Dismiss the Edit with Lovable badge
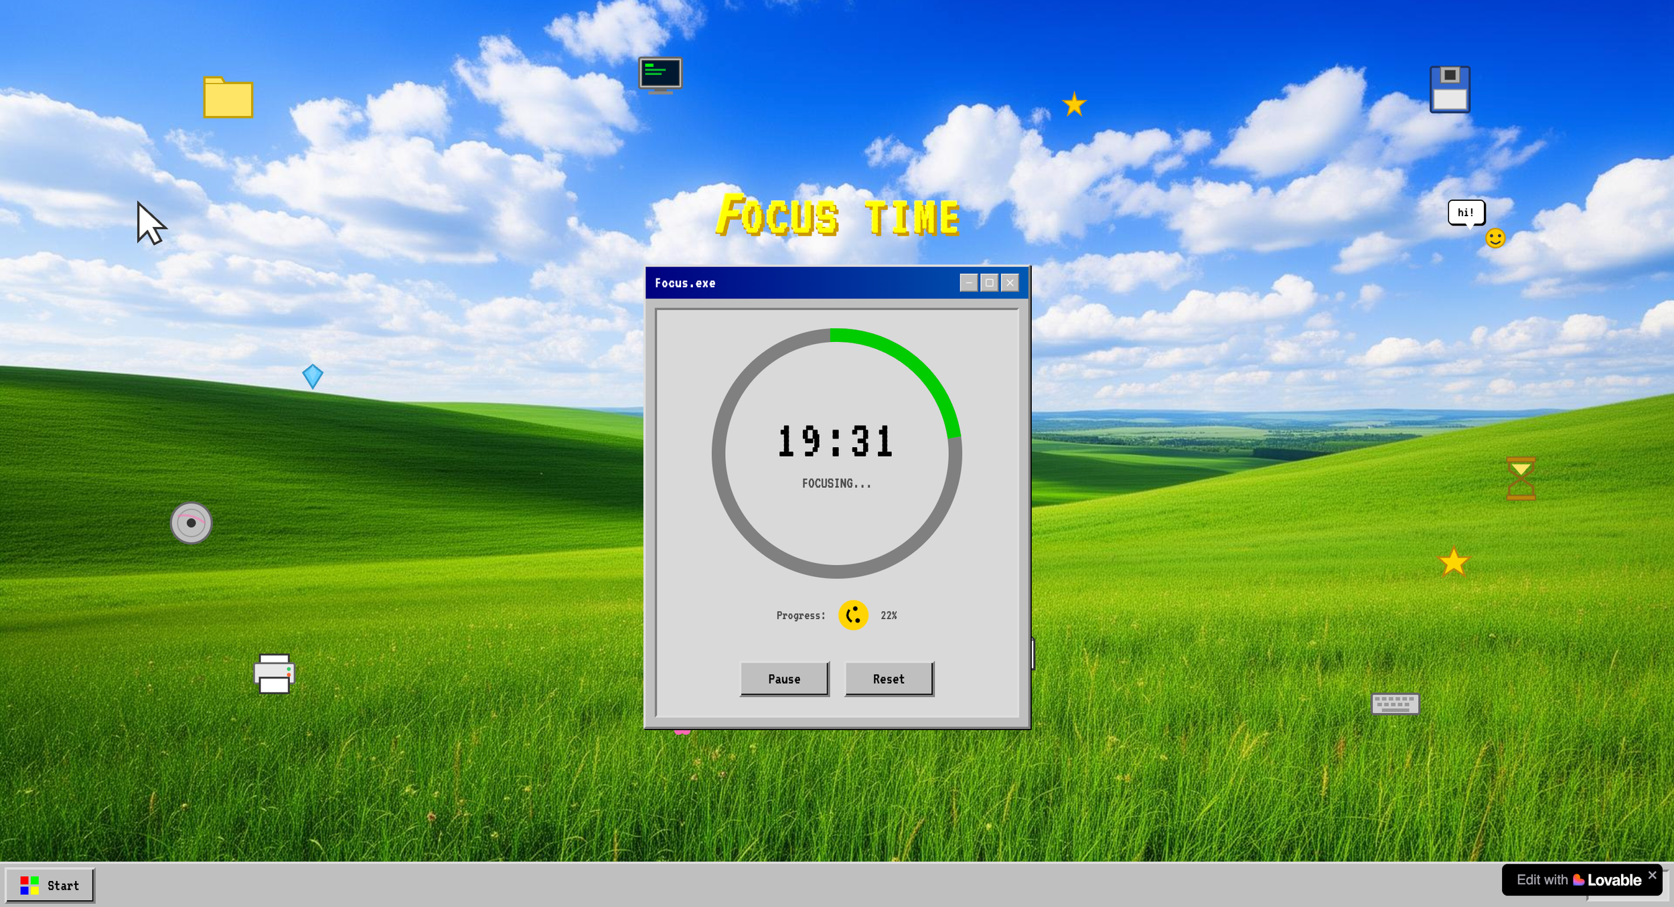Viewport: 1674px width, 907px height. (1652, 875)
